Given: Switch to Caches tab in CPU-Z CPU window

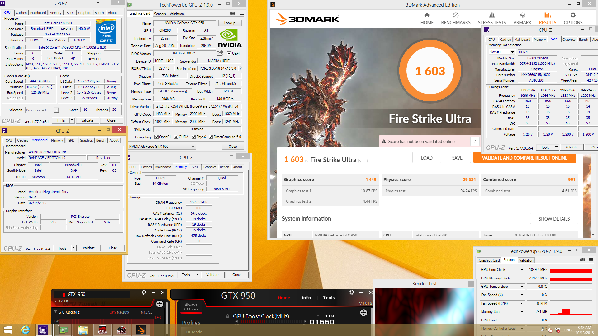Looking at the screenshot, I should (21, 13).
